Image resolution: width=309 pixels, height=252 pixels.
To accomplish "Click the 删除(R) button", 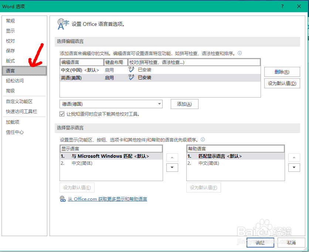I will [x=282, y=72].
